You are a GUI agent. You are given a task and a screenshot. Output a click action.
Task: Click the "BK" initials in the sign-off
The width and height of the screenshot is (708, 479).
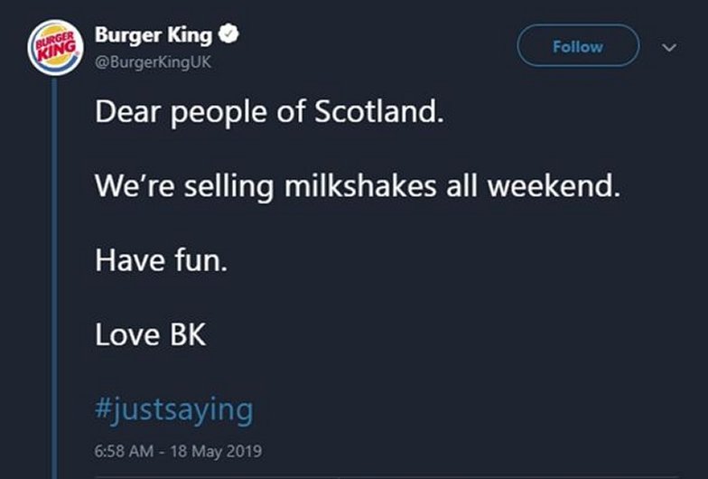[188, 336]
